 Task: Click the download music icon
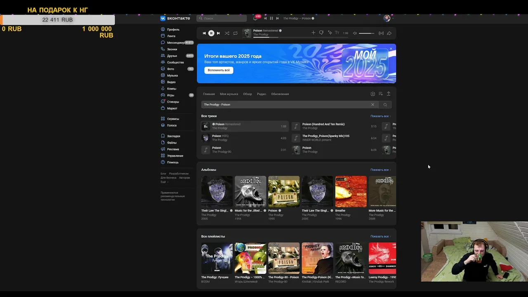pos(373,94)
